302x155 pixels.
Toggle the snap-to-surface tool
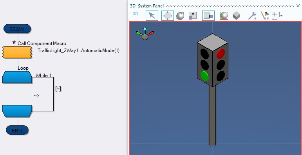[208, 16]
